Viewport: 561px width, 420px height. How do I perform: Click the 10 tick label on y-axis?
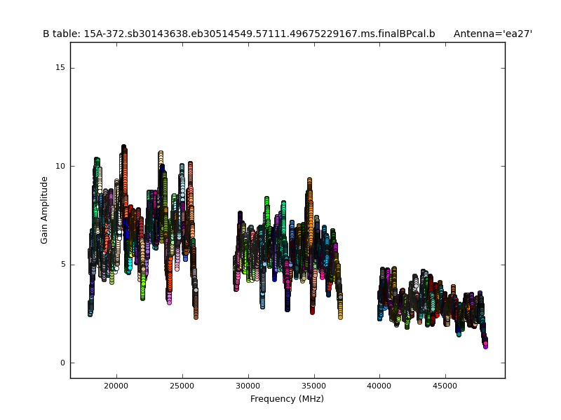coord(60,166)
